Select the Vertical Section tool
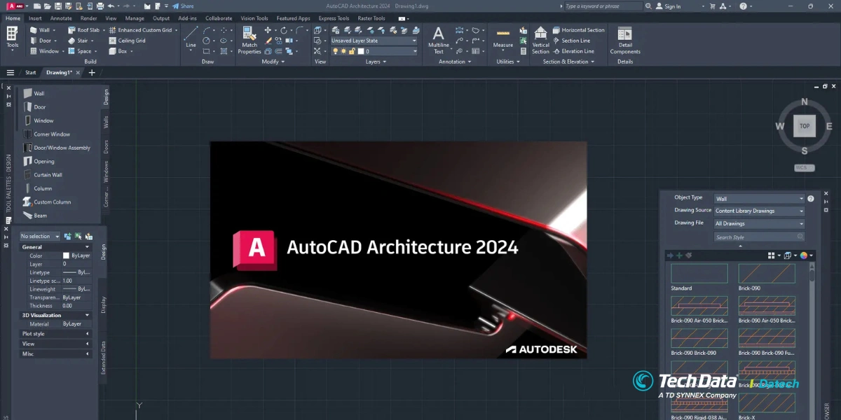The height and width of the screenshot is (420, 841). click(540, 40)
